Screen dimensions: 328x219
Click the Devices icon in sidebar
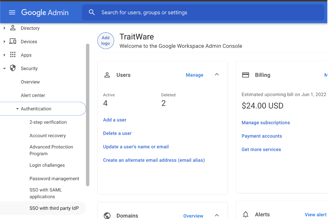[13, 41]
